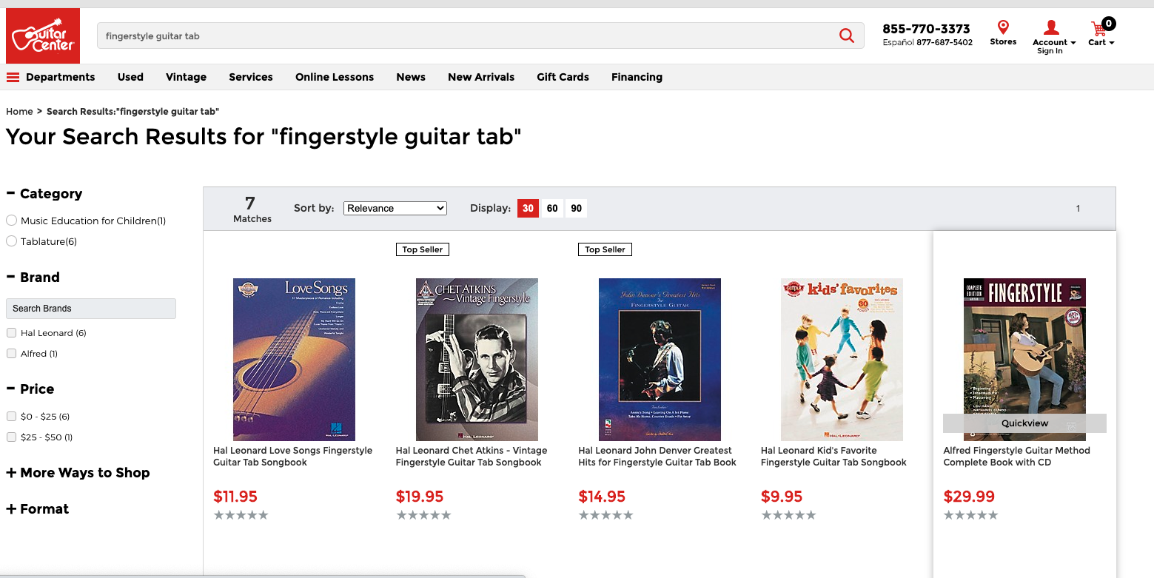Click Quickview on Alfred Fingerstyle book
Screen dimensions: 1154x578
[x=1024, y=423]
